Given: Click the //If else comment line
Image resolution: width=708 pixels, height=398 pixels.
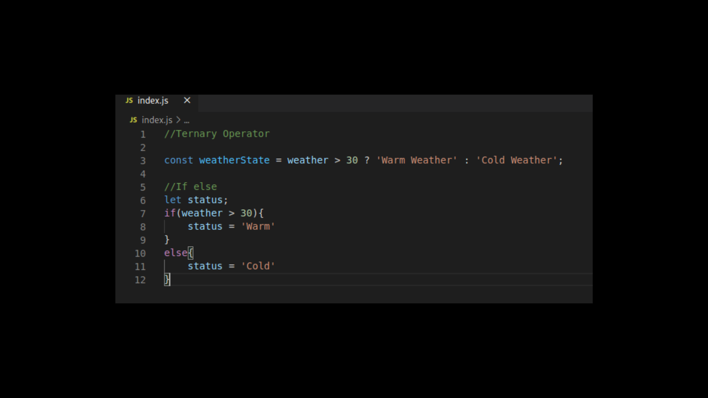Looking at the screenshot, I should tap(190, 187).
